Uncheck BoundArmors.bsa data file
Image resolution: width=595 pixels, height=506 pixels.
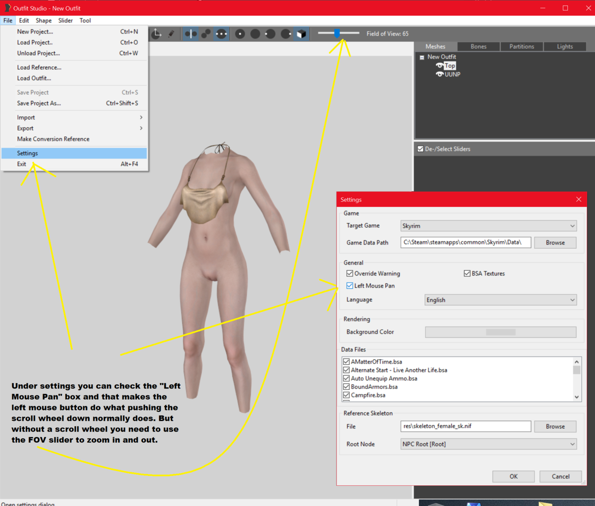(346, 387)
